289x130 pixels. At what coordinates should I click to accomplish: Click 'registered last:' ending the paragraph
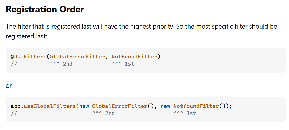point(26,36)
